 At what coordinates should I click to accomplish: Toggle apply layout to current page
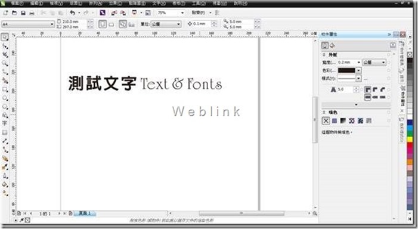click(131, 24)
